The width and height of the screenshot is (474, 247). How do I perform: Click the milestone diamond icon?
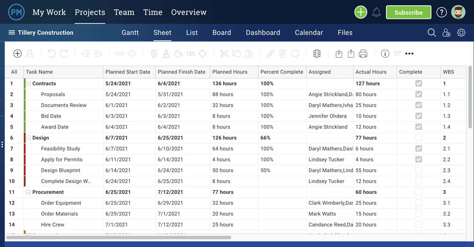coord(202,54)
